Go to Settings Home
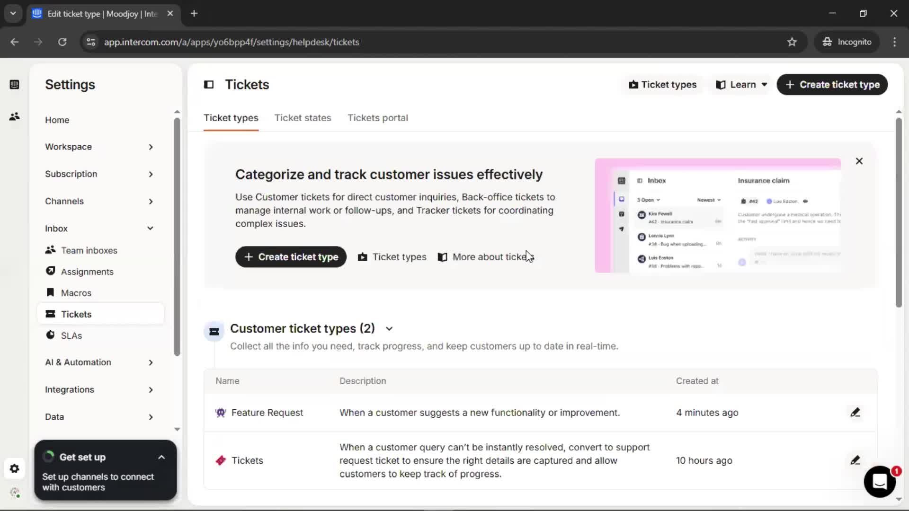 click(x=57, y=120)
